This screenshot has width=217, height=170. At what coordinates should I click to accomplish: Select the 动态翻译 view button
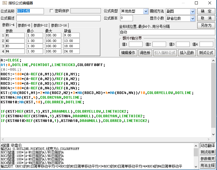pyautogui.click(x=208, y=146)
